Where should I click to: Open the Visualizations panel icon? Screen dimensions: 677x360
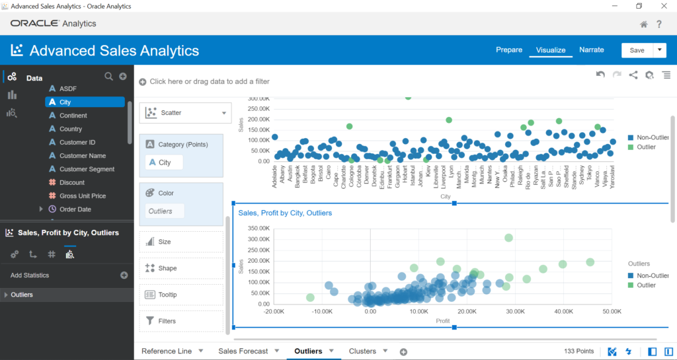click(12, 95)
